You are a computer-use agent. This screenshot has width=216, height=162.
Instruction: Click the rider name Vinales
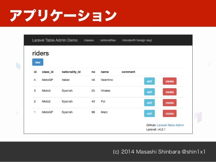pos(105,91)
